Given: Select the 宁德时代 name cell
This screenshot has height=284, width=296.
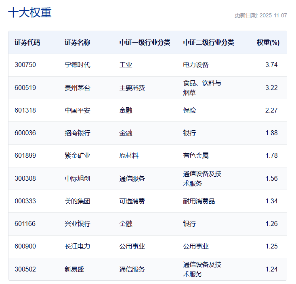Looking at the screenshot, I should coord(78,65).
